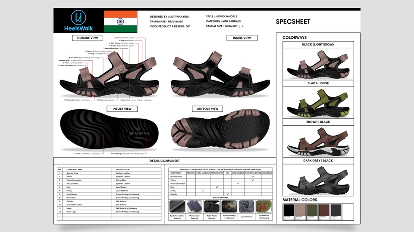The image size is (414, 232).
Task: Click the HeelsWalk logo icon
Action: [78, 18]
